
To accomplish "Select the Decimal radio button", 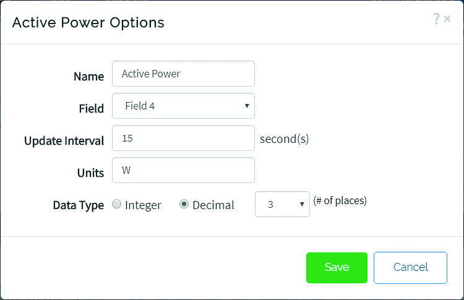I will [184, 205].
